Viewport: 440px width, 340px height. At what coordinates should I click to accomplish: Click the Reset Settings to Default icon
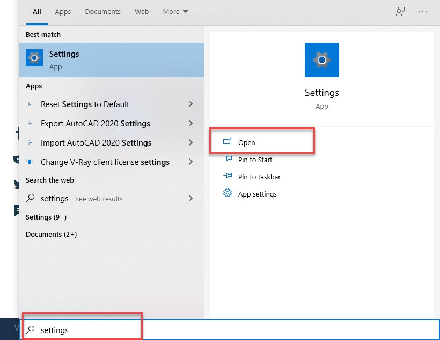pos(30,104)
